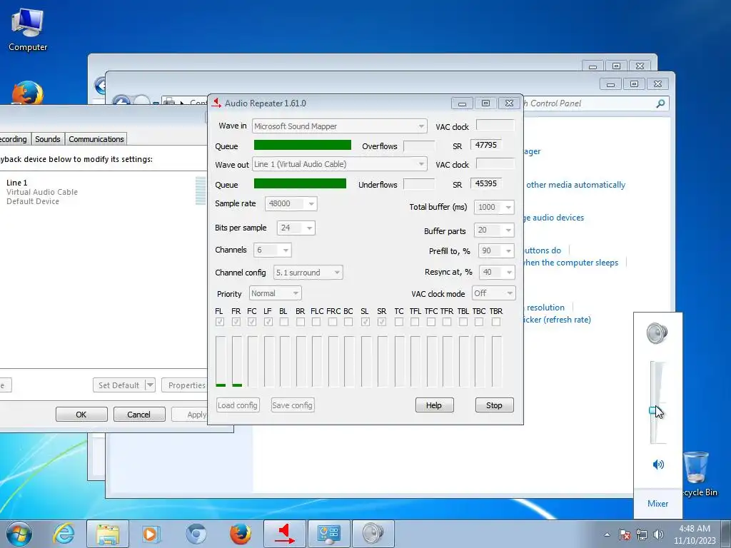The width and height of the screenshot is (731, 548).
Task: Click Cancel in the Sound dialog
Action: tap(139, 415)
